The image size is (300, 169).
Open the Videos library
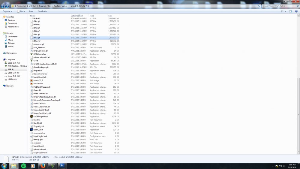10,46
